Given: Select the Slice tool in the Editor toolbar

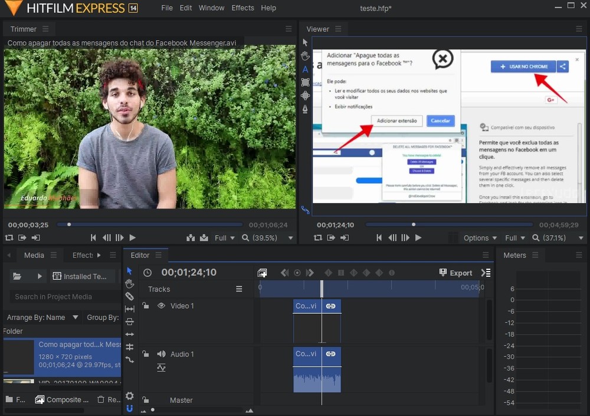Looking at the screenshot, I should coord(129,296).
